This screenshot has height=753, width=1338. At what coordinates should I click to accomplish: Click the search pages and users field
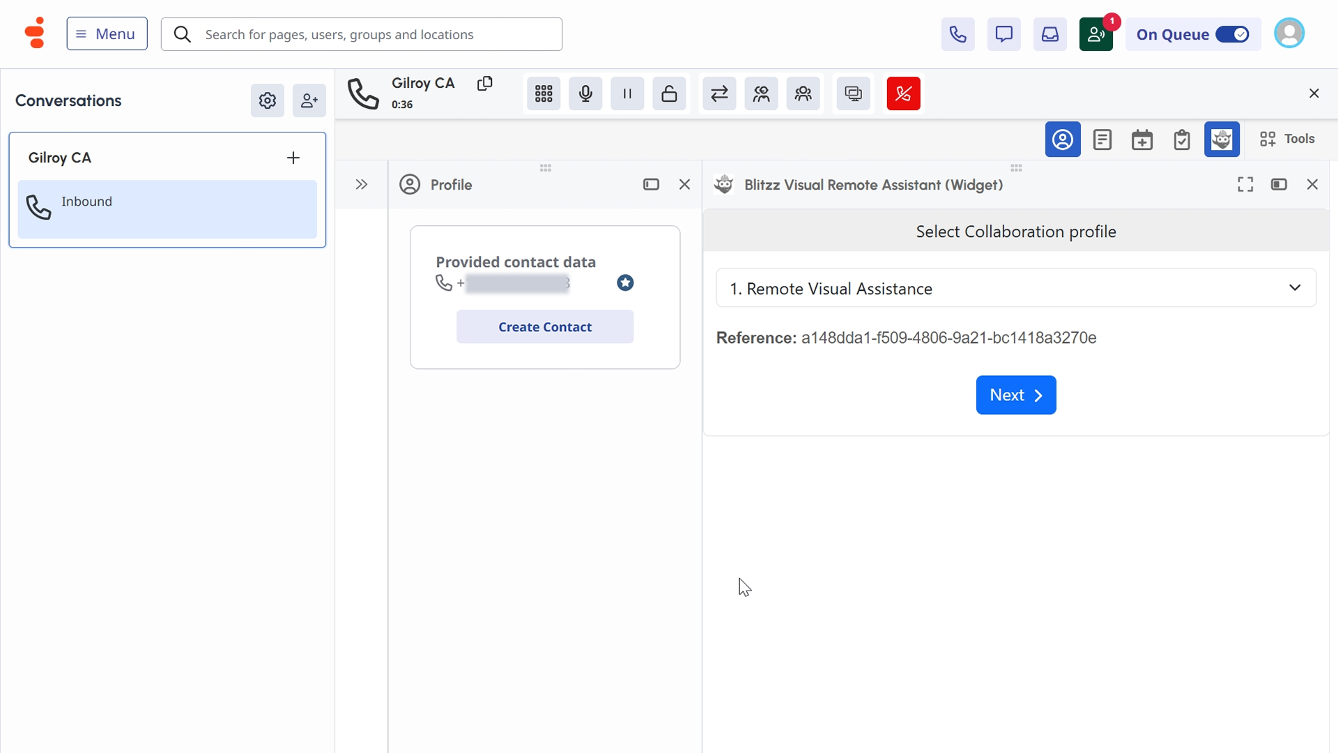[x=376, y=34]
